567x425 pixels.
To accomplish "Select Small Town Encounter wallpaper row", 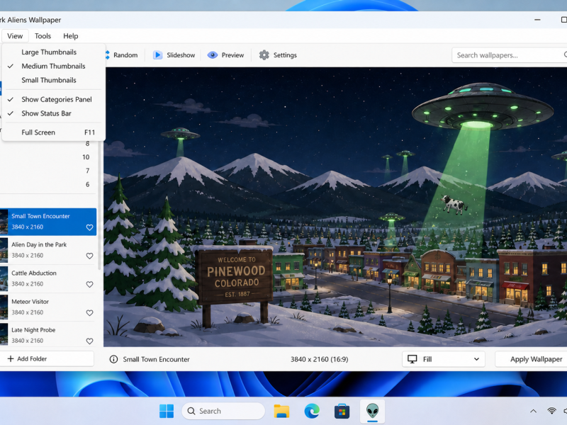I will pyautogui.click(x=48, y=222).
